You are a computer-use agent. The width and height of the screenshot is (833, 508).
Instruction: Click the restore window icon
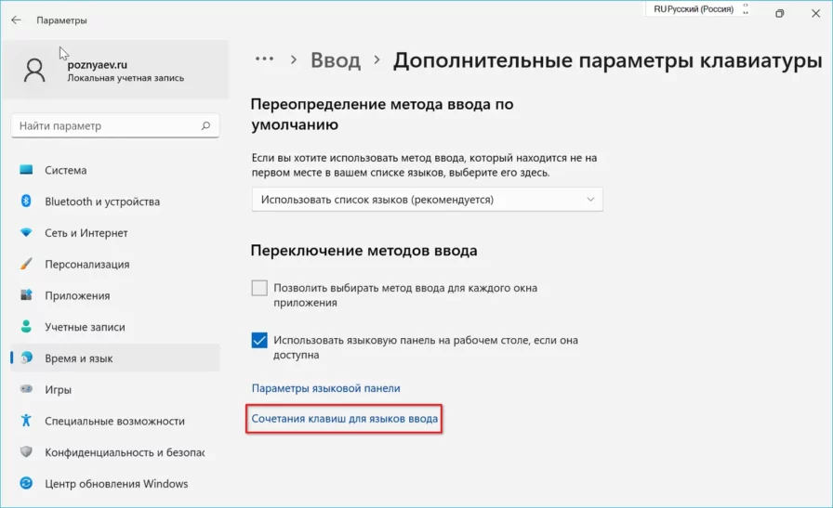pyautogui.click(x=779, y=13)
